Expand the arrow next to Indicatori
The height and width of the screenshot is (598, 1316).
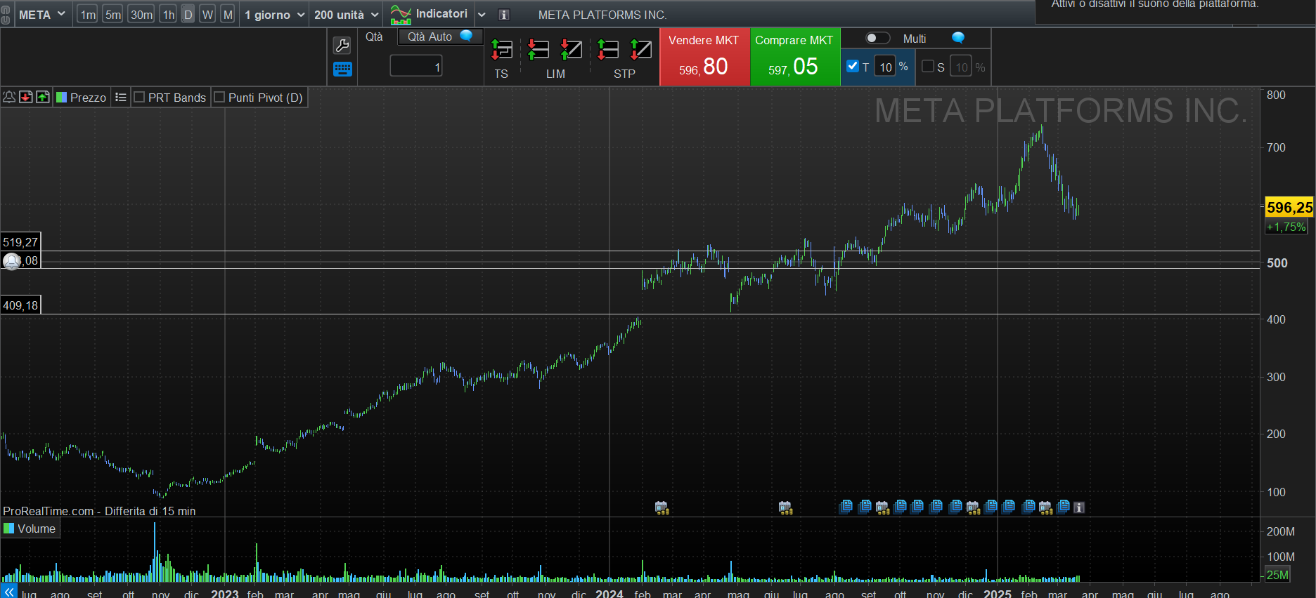(x=482, y=15)
